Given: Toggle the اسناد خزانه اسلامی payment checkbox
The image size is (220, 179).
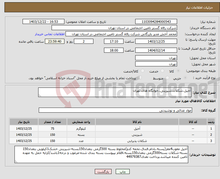Looking at the screenshot, I should click(x=140, y=78).
